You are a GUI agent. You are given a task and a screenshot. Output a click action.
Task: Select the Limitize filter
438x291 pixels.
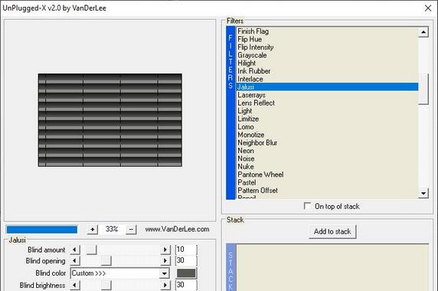(327, 119)
